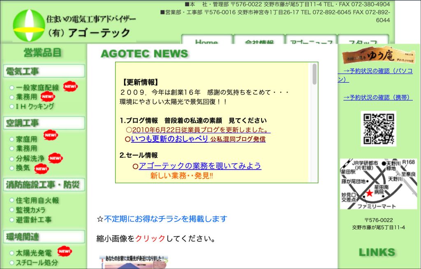421x269 pixels.
Task: Open the Home navigation tab
Action: click(206, 41)
